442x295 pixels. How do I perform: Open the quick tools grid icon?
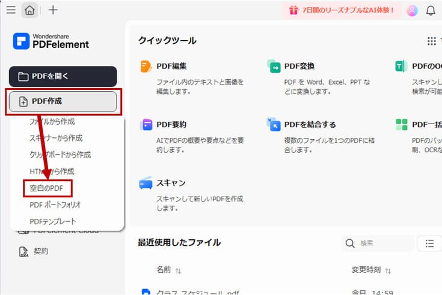[x=432, y=41]
